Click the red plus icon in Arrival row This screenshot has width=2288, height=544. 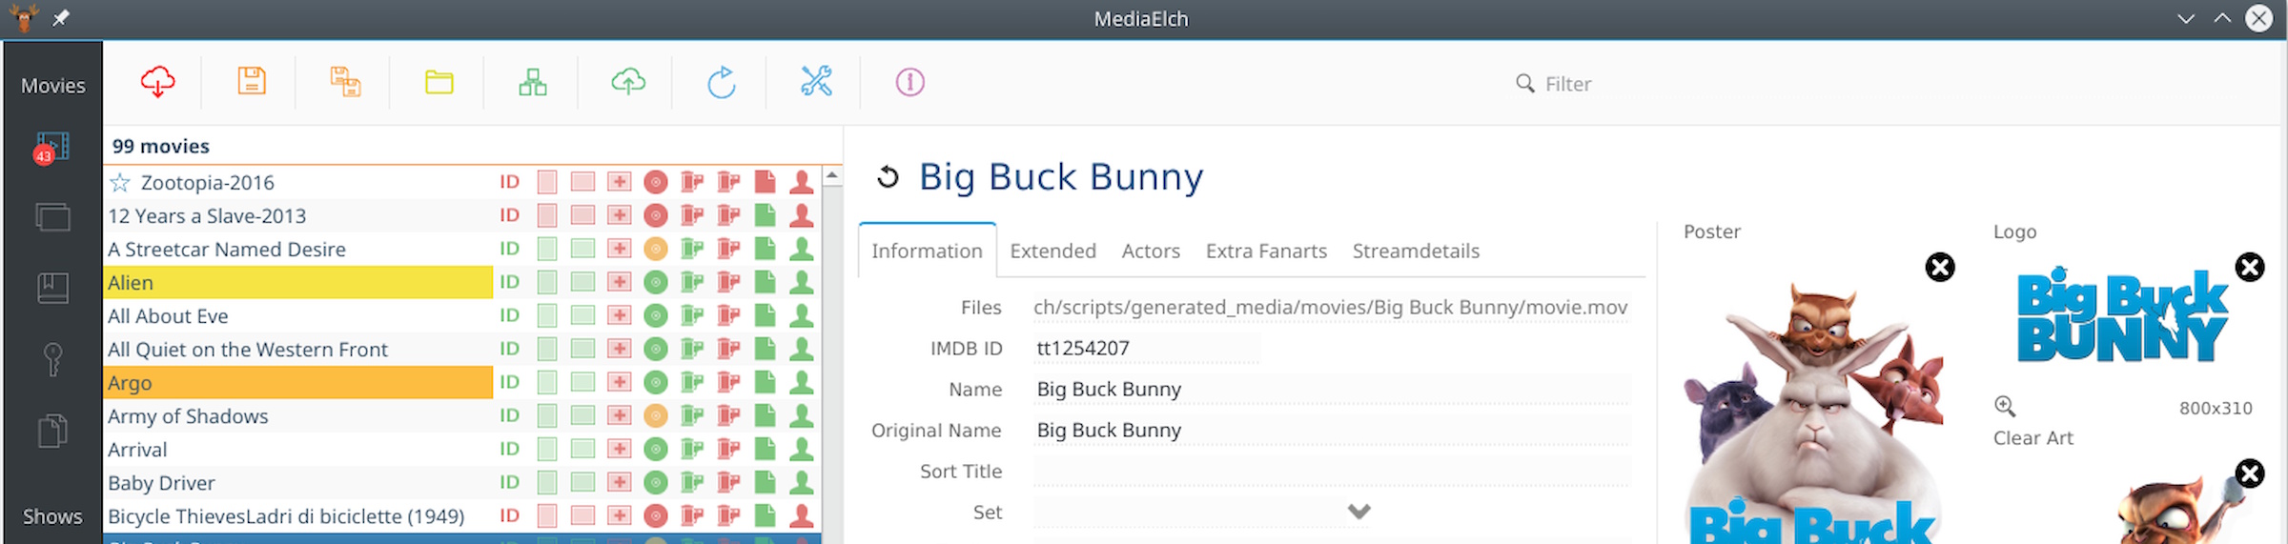pos(619,449)
